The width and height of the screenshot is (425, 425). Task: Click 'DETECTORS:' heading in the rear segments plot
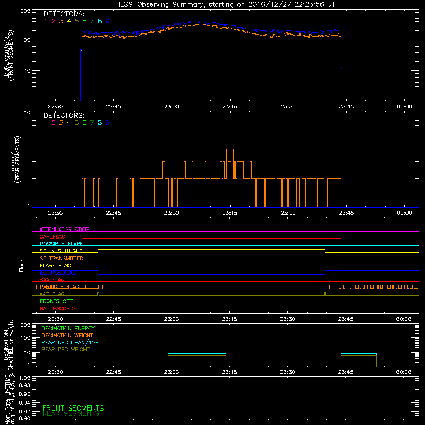(x=64, y=115)
